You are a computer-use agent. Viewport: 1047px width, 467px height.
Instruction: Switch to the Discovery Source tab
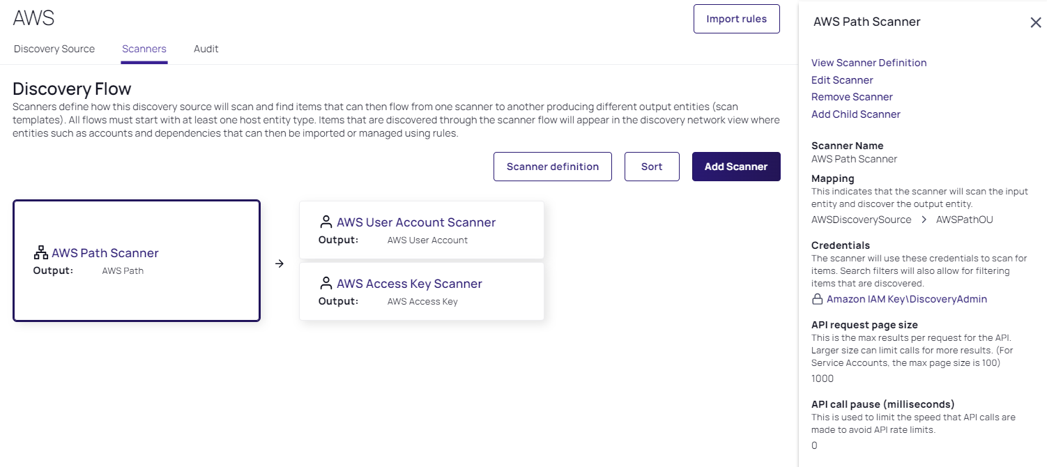[54, 49]
